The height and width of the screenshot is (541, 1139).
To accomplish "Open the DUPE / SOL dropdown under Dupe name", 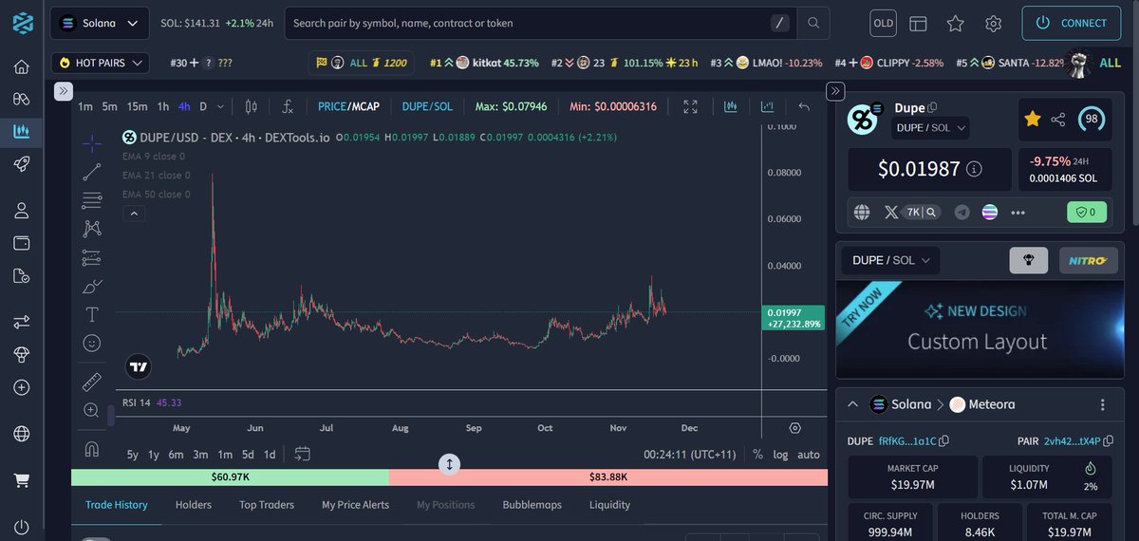I will [931, 127].
